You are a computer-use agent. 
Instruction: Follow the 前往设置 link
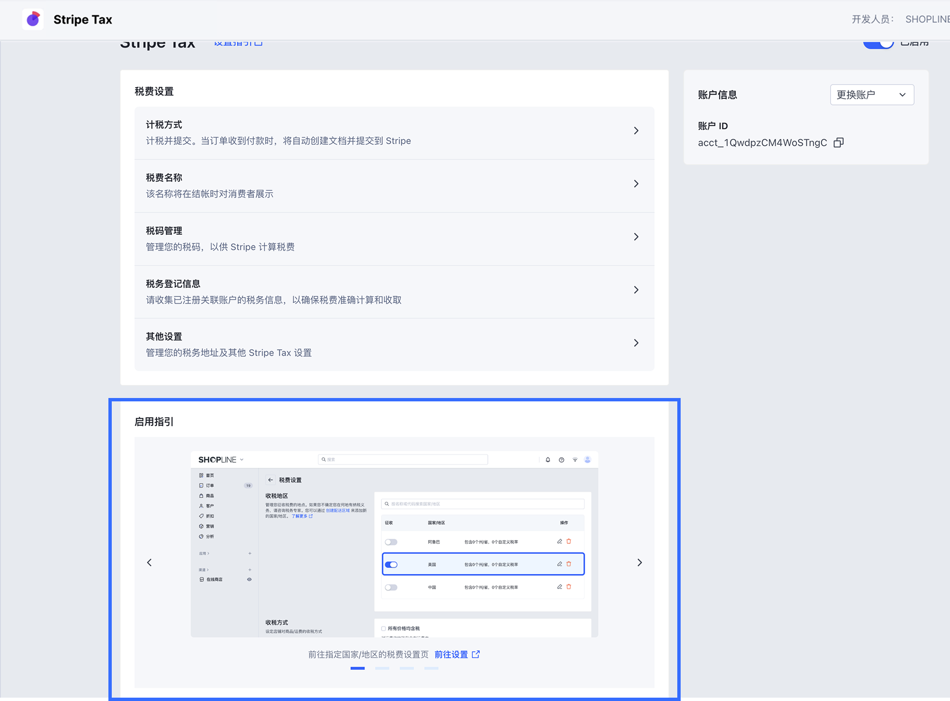[457, 655]
